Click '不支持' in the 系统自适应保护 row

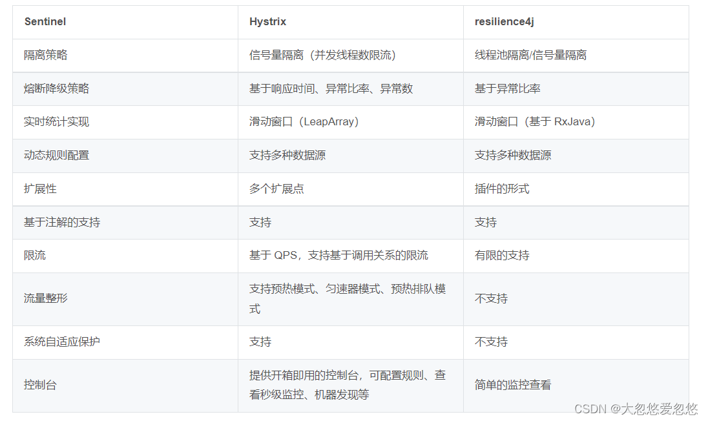(491, 342)
